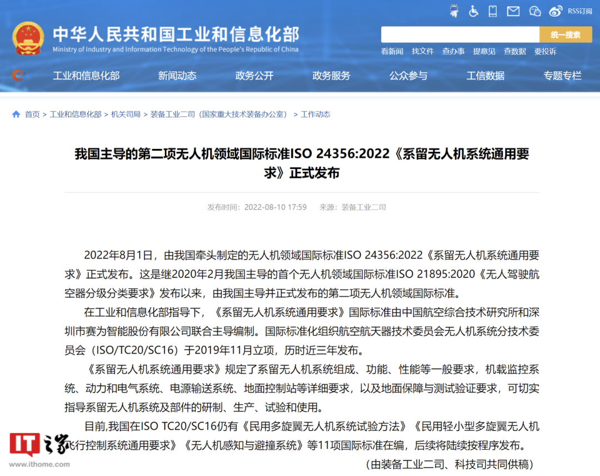The width and height of the screenshot is (600, 476).
Task: Open 工信数据 nav menu
Action: click(x=485, y=76)
